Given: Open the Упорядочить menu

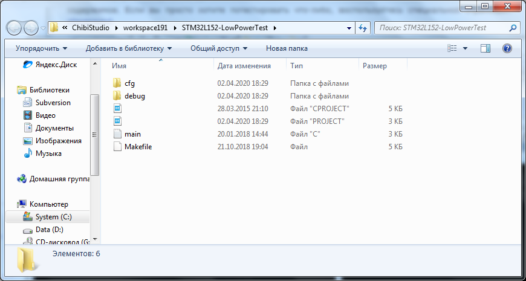Looking at the screenshot, I should [41, 48].
